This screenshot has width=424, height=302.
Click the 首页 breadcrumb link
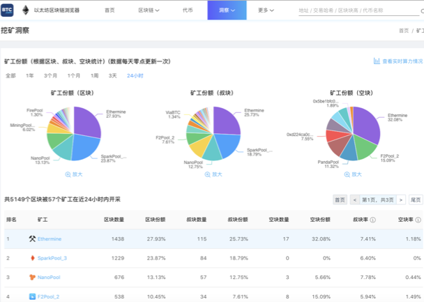click(404, 31)
